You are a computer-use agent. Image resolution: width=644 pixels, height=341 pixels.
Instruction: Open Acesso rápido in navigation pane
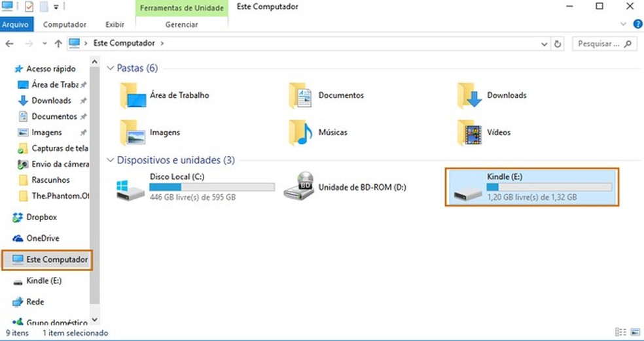point(45,69)
